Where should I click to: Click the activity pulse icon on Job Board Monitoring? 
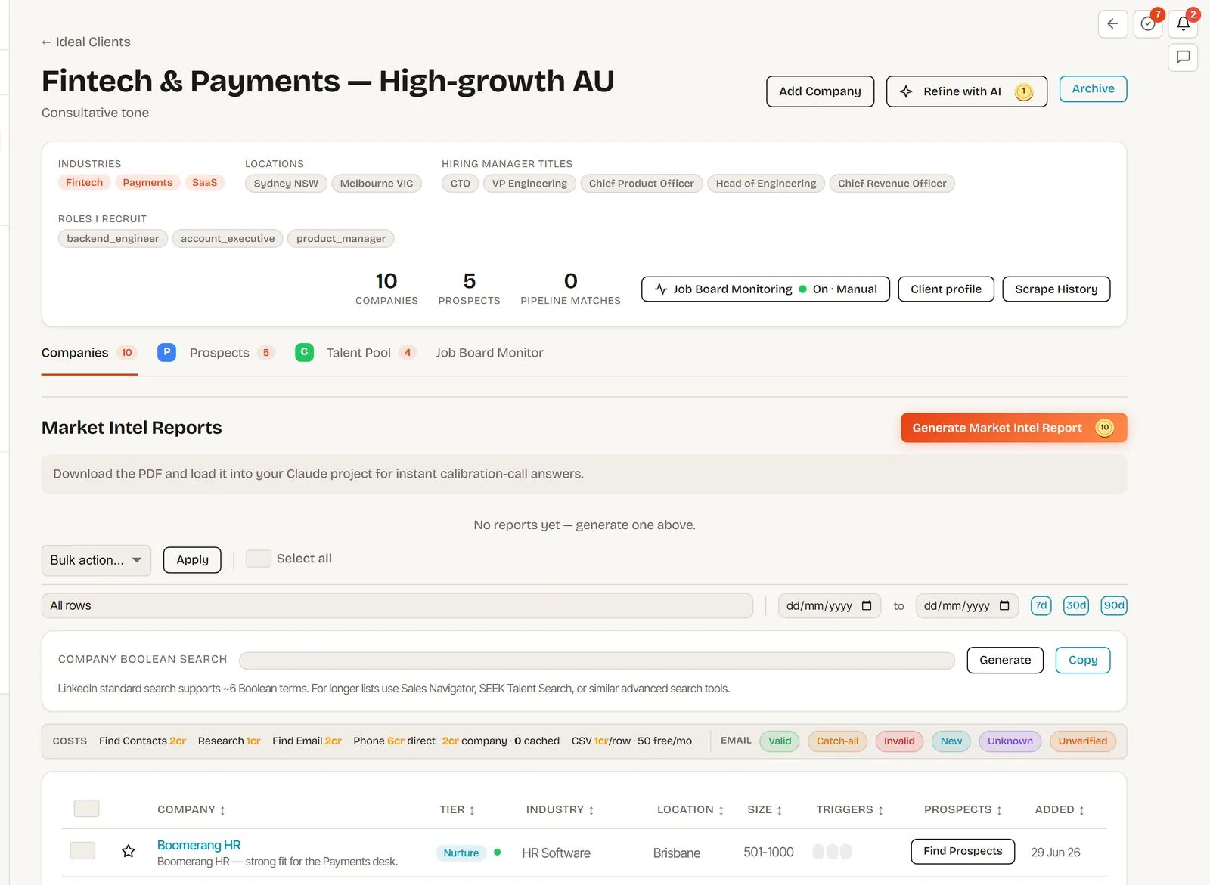click(x=661, y=289)
